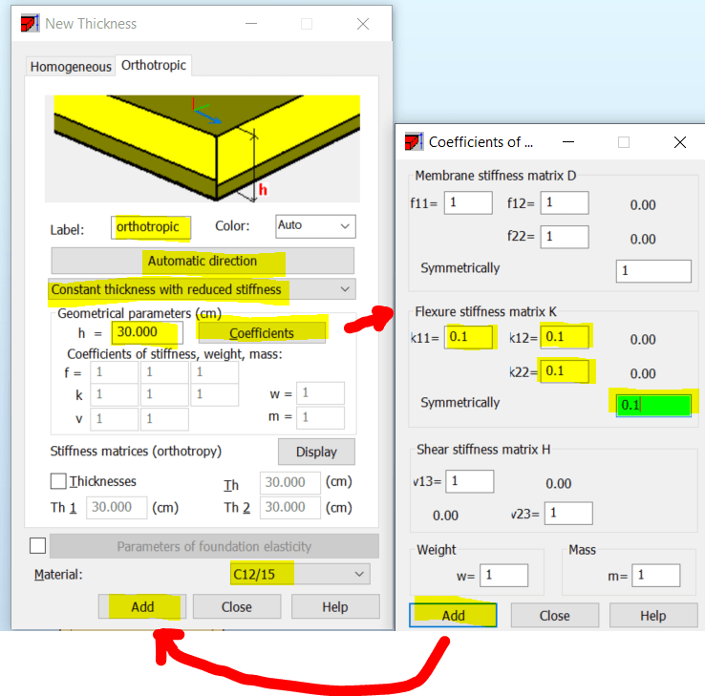
Task: Expand the Constant thickness with reduced stiffness dropdown
Action: point(202,289)
